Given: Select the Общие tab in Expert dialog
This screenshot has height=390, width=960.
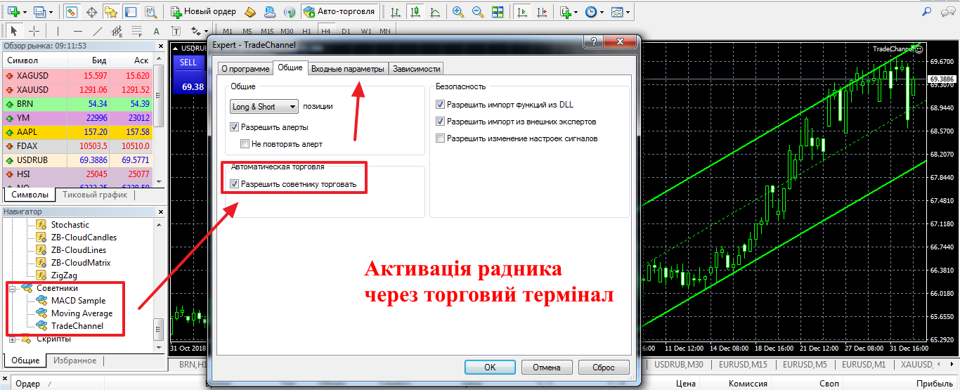Looking at the screenshot, I should [x=290, y=67].
